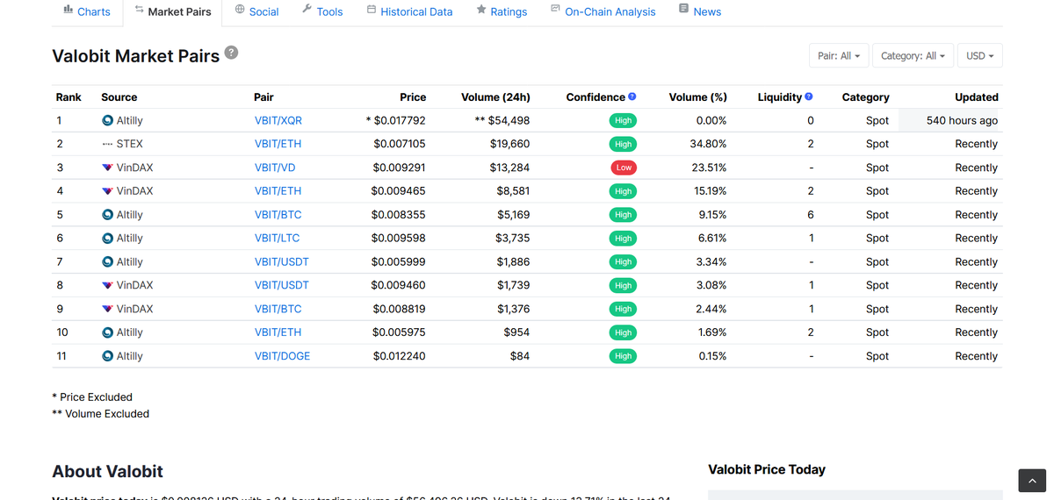This screenshot has height=500, width=1054.
Task: Click Altilly logo in rank 11 row
Action: coord(107,356)
